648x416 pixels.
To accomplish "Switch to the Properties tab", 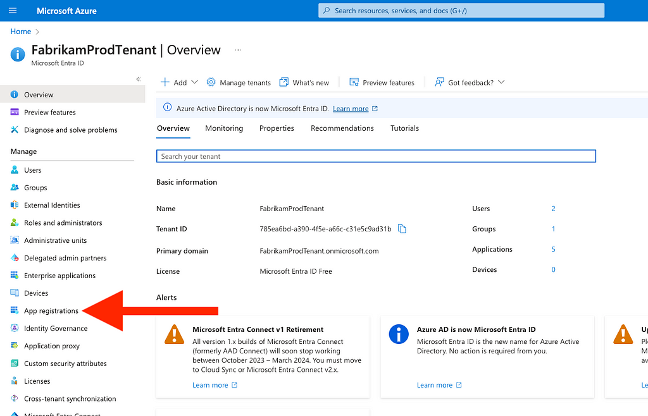I will click(277, 128).
